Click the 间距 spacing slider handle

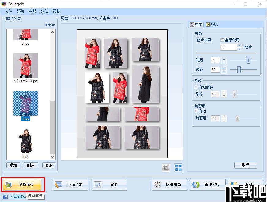[x=248, y=60]
